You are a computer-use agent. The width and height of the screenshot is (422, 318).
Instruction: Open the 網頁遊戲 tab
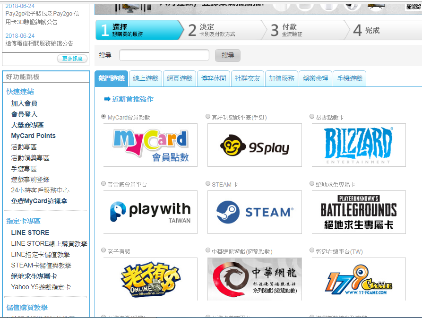click(x=180, y=78)
